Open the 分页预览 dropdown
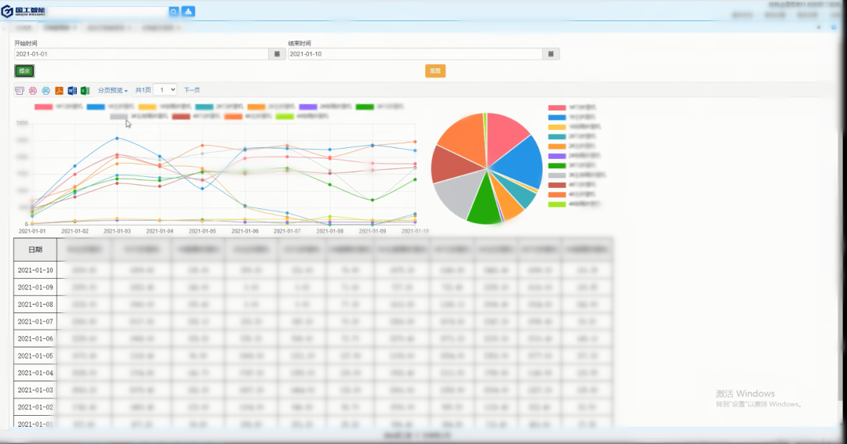The height and width of the screenshot is (444, 847). click(112, 90)
